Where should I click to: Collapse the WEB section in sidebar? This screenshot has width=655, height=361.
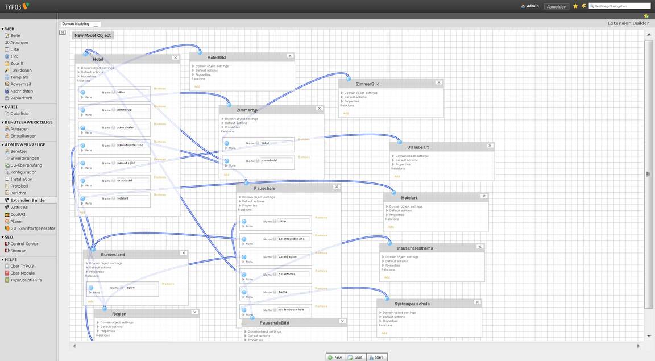coord(3,28)
